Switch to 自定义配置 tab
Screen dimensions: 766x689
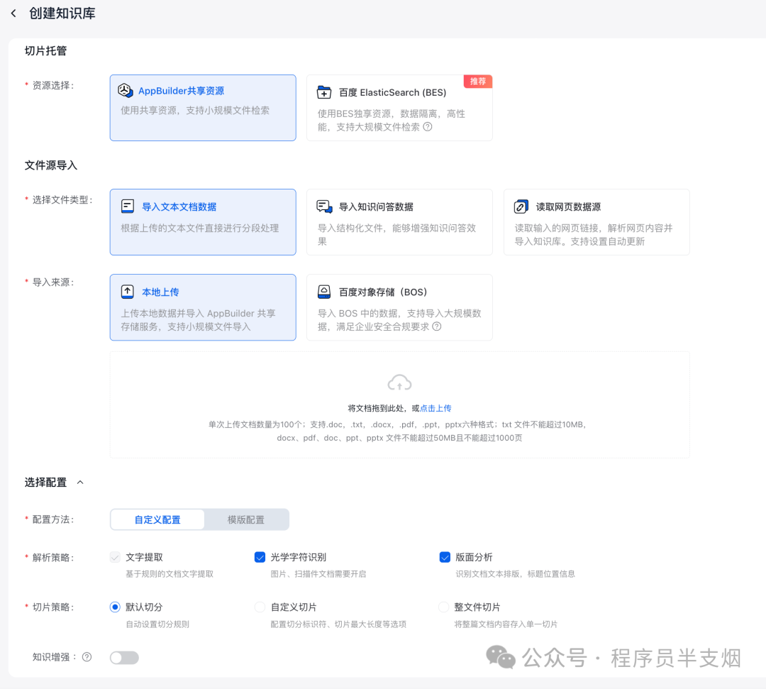(x=157, y=519)
